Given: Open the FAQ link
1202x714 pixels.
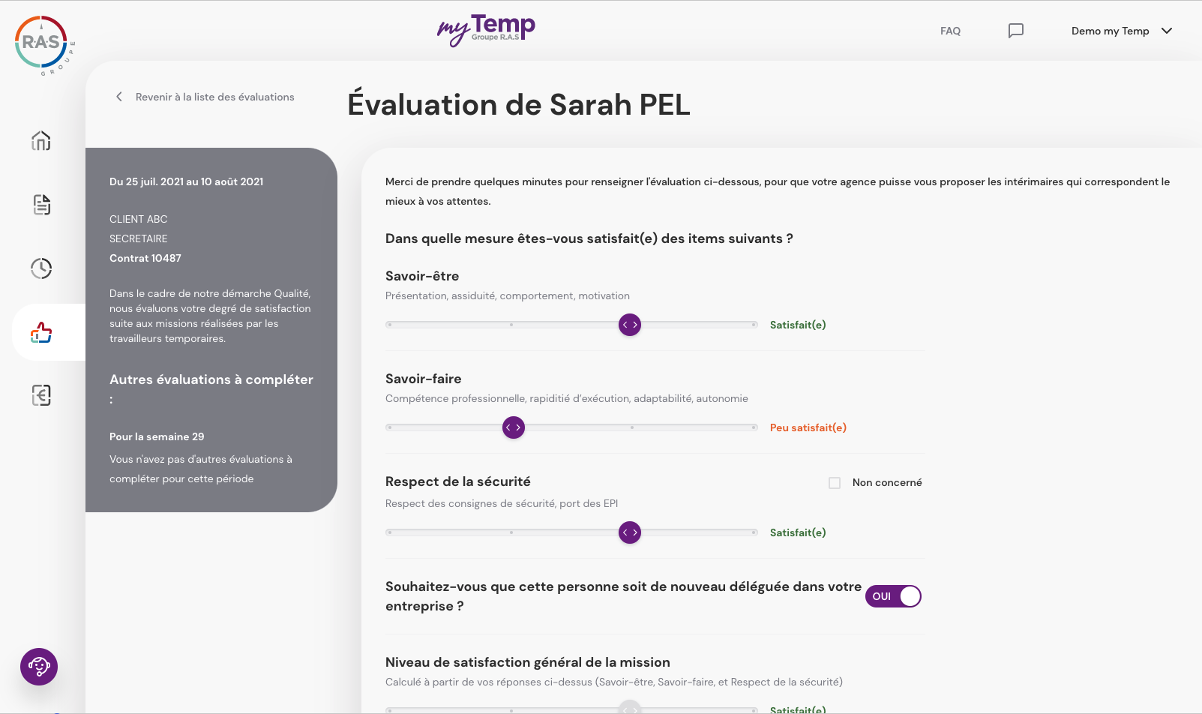Looking at the screenshot, I should 950,31.
